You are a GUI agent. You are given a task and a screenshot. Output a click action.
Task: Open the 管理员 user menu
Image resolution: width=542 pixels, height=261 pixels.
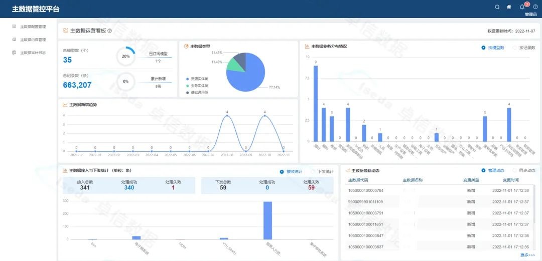point(531,15)
